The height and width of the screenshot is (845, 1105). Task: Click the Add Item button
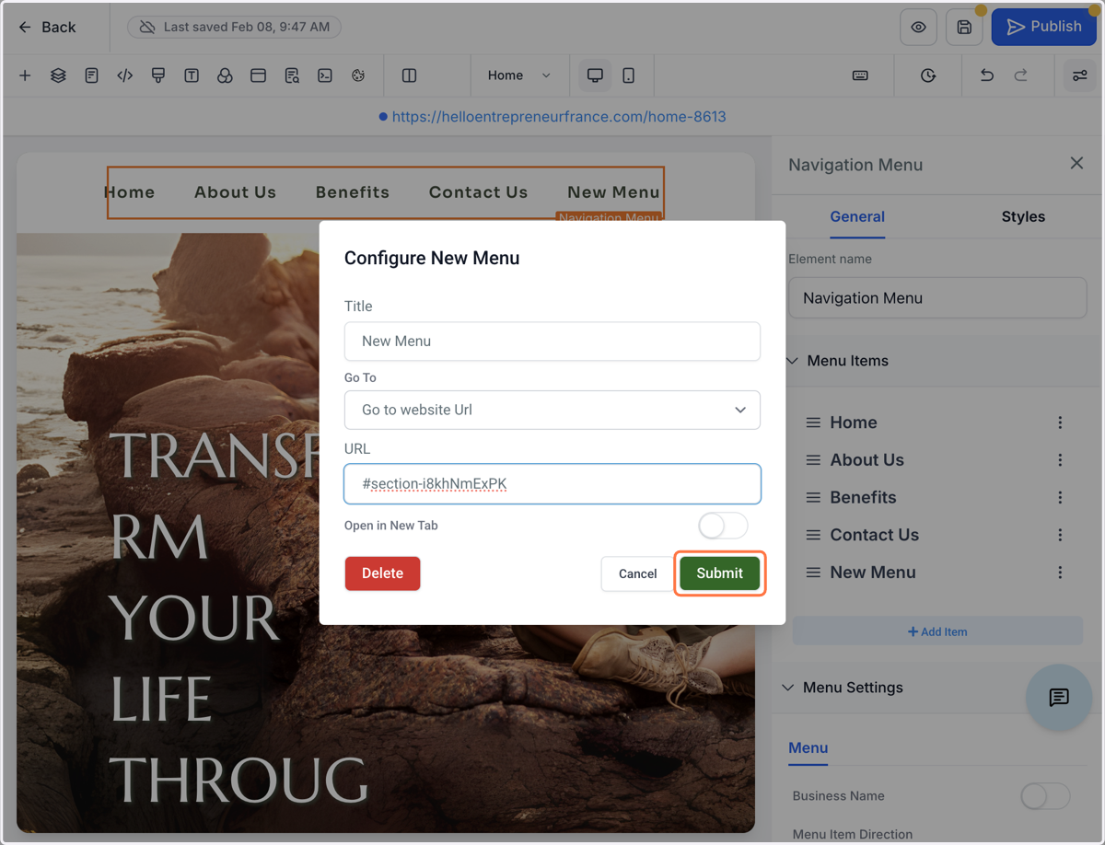point(937,631)
